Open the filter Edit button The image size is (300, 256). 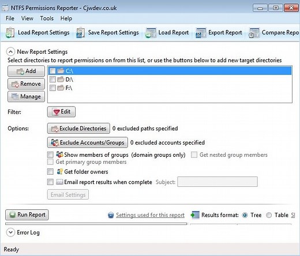pyautogui.click(x=61, y=112)
